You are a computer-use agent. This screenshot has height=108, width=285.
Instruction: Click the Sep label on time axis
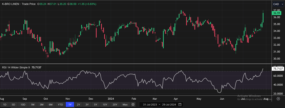point(25,99)
